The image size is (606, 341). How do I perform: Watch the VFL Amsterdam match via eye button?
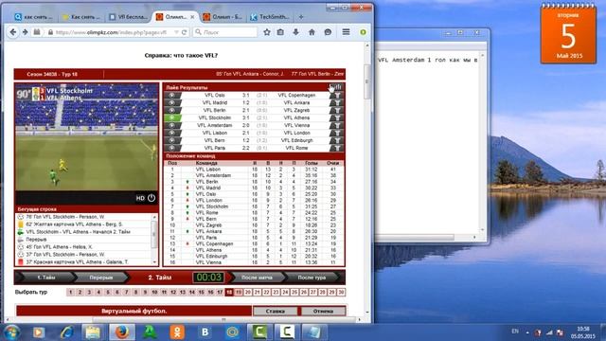172,125
